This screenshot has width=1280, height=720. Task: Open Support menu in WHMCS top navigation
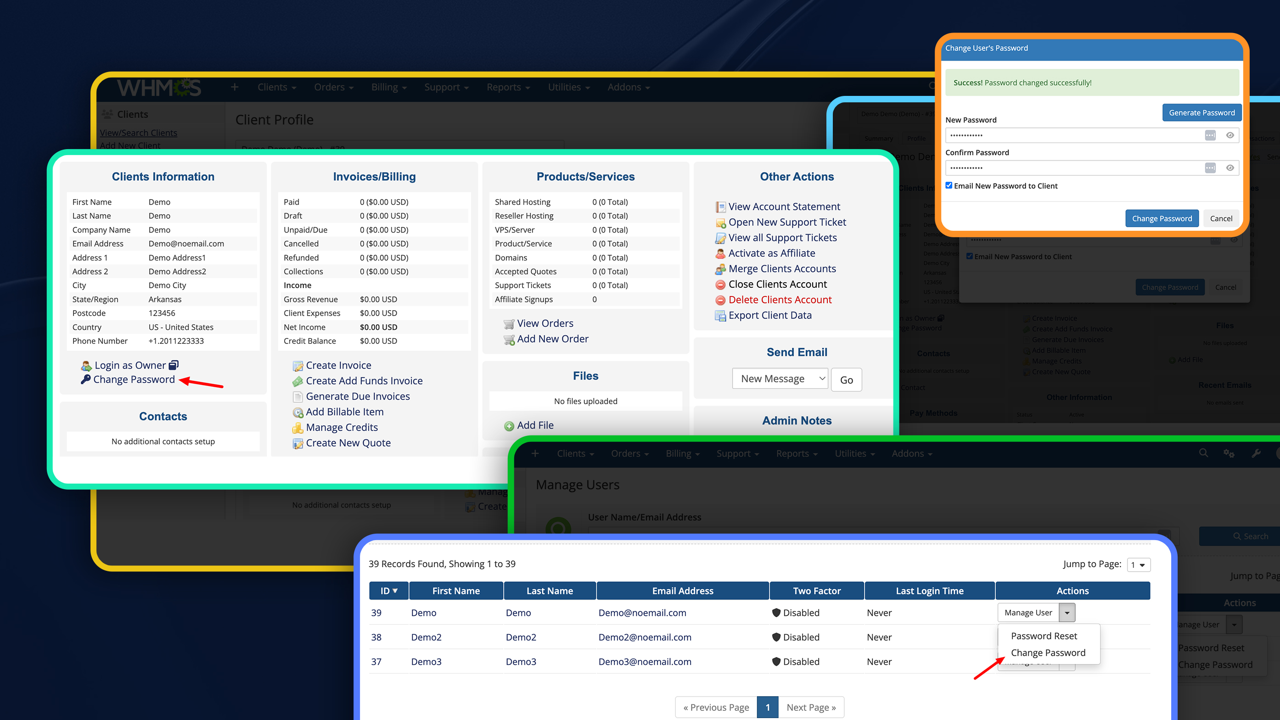[x=446, y=87]
